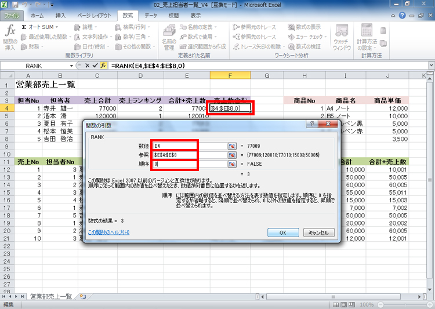
Task: Click the insert worksheet tab icon
Action: [x=83, y=296]
